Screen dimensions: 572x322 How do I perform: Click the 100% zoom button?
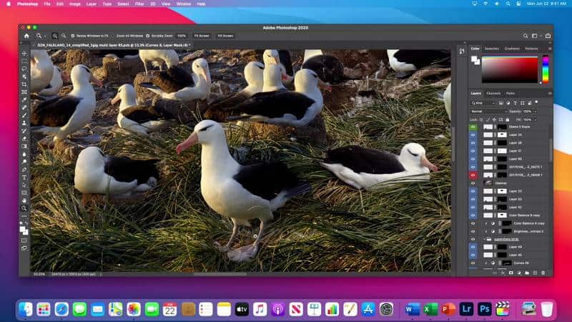pos(182,36)
